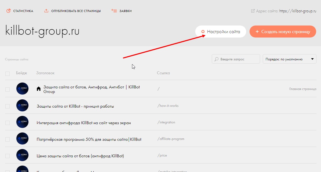Click the Статистика pie chart icon

(x=8, y=11)
